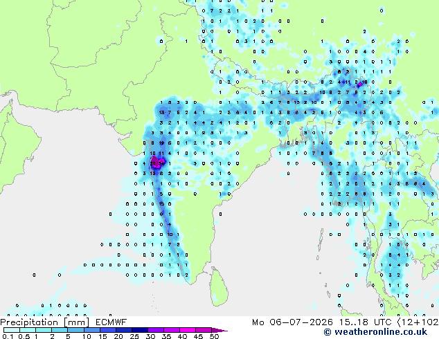Click the '0.1' legend scale label
Screen dimensions: 439x339
tap(8, 336)
